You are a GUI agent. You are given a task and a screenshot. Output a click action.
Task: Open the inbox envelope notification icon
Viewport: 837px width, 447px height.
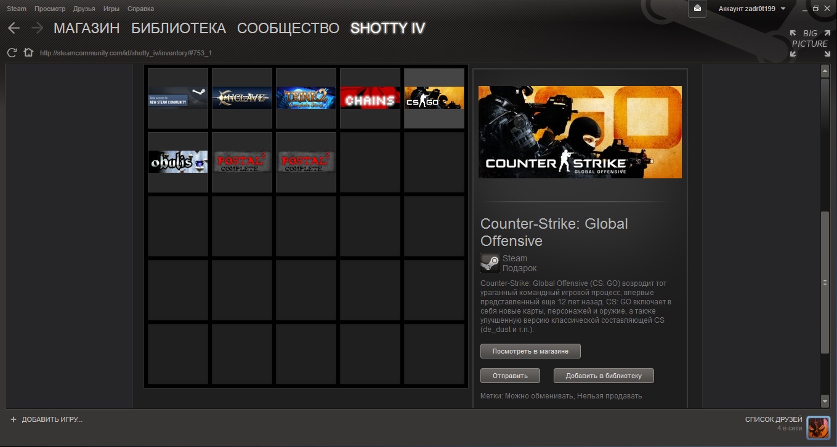pos(697,9)
